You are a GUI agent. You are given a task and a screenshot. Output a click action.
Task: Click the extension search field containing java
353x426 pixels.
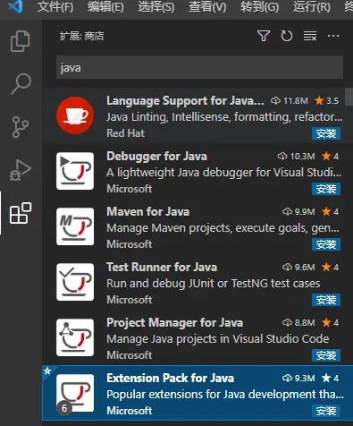point(199,67)
